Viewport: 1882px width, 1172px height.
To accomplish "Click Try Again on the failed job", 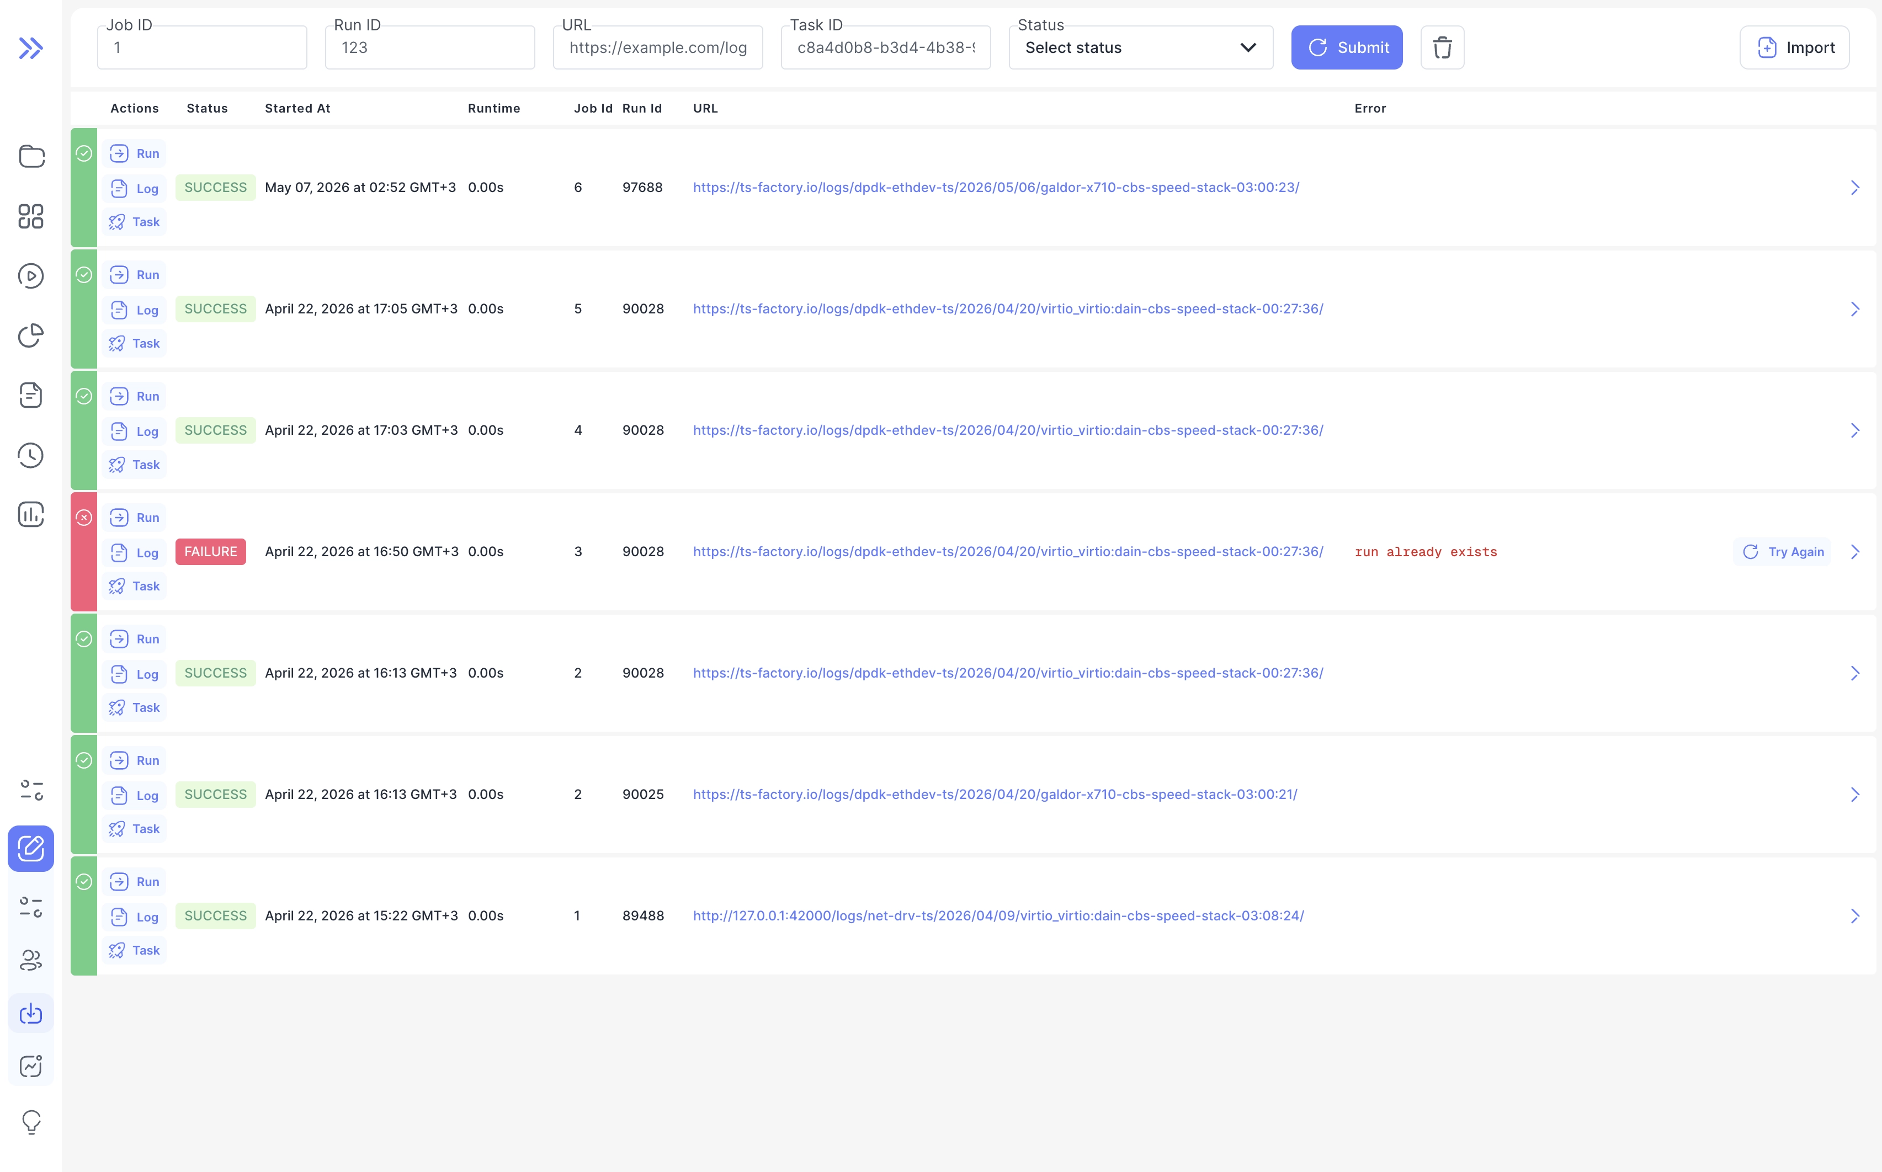I will (x=1782, y=552).
